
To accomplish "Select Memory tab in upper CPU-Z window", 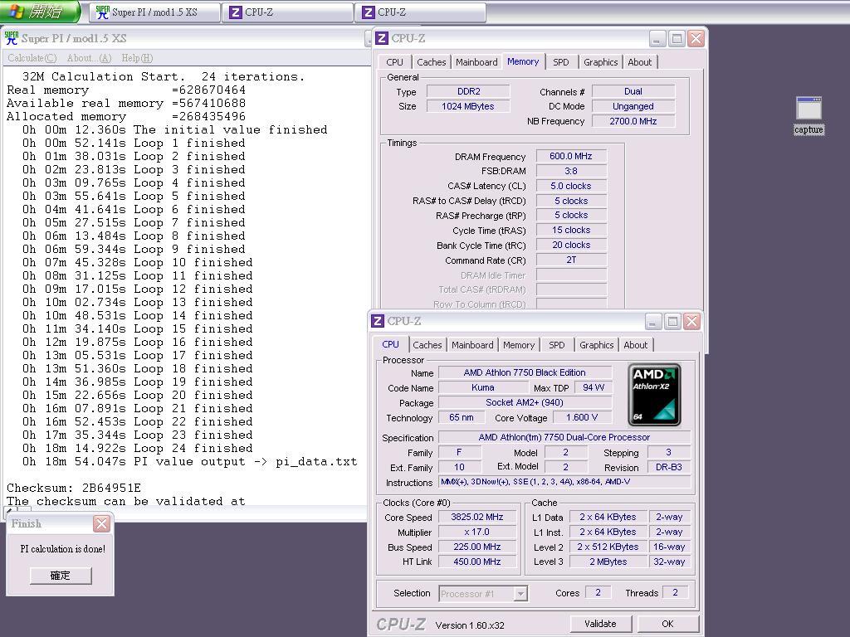I will (x=523, y=61).
